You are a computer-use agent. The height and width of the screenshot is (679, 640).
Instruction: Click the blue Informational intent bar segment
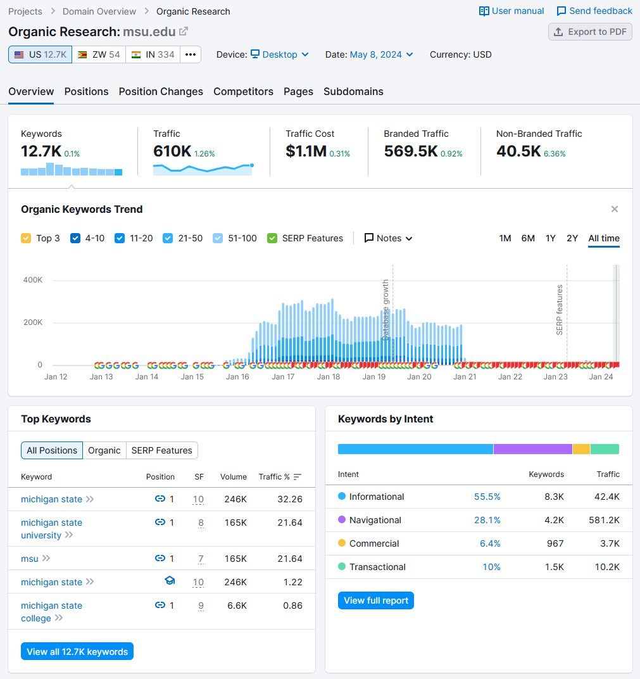(415, 449)
